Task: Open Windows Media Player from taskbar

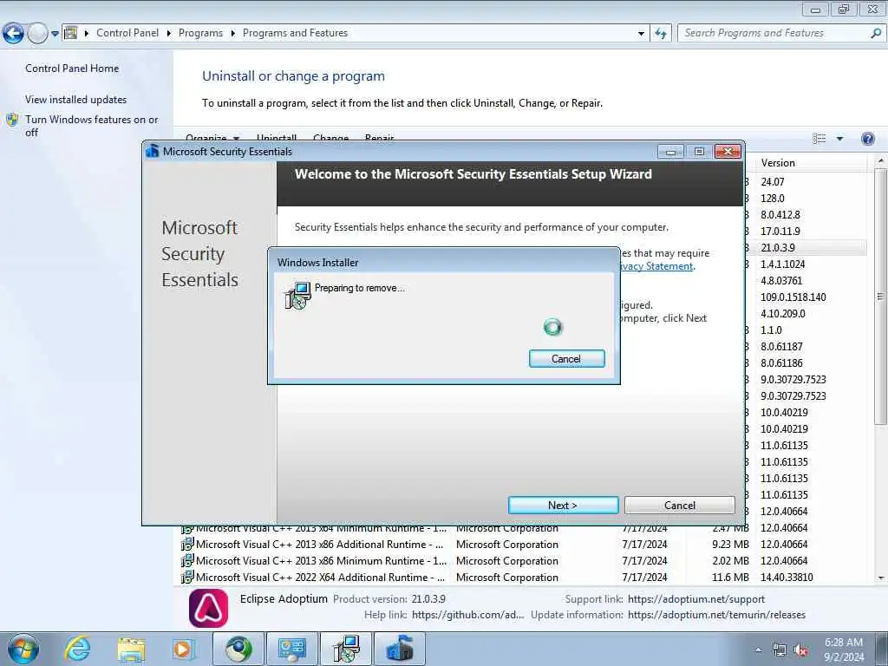Action: click(183, 649)
